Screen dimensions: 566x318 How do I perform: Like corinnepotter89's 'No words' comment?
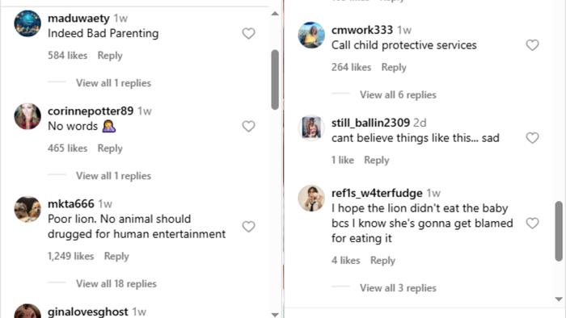click(248, 127)
